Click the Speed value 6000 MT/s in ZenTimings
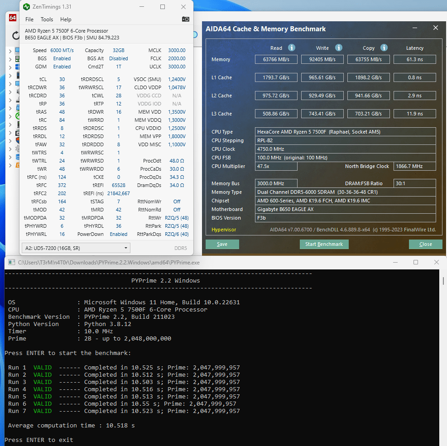Screen dimensions: 447x446 pyautogui.click(x=62, y=50)
